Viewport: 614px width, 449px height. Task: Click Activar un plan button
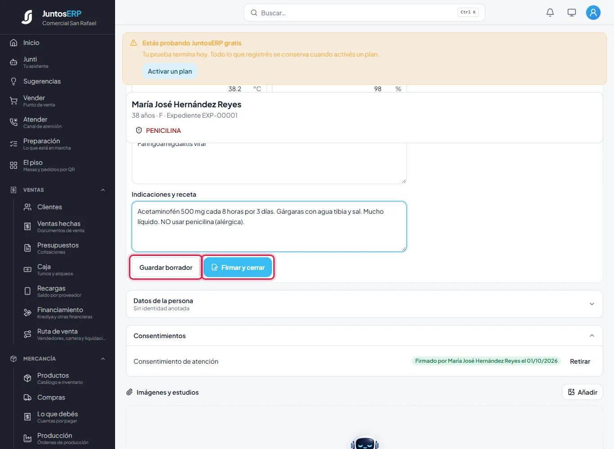(x=170, y=71)
